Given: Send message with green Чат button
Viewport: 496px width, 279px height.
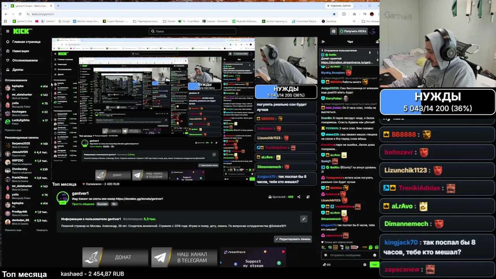Looking at the screenshot, I should tap(374, 265).
